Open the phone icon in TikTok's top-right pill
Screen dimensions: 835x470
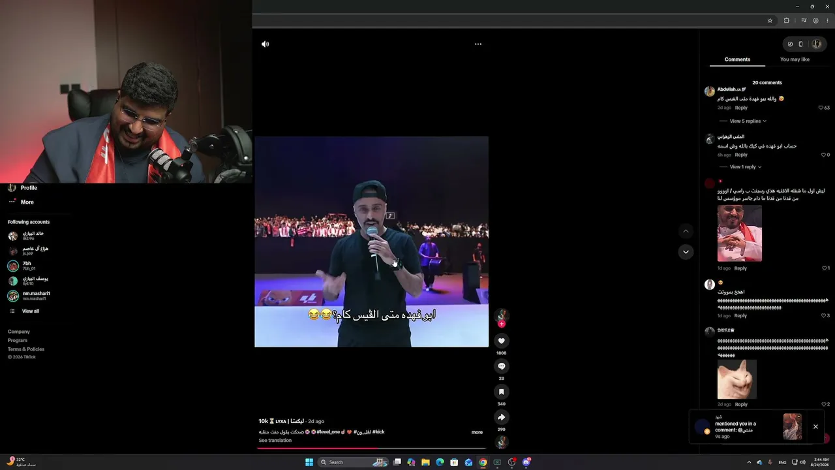coord(800,44)
